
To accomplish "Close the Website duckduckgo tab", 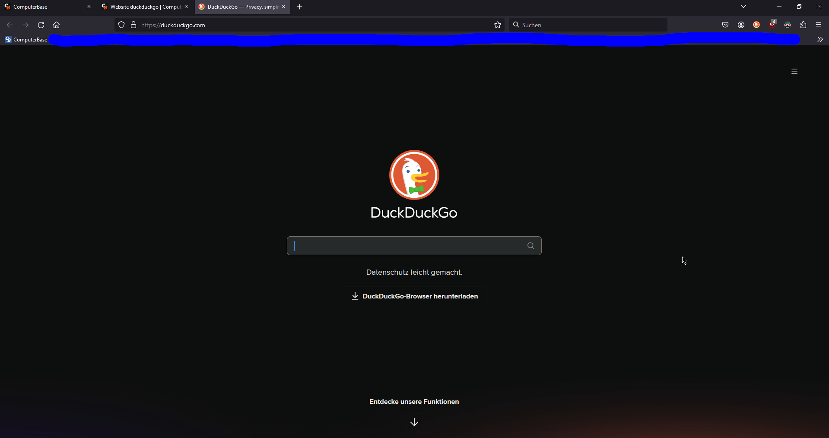I will [x=186, y=7].
